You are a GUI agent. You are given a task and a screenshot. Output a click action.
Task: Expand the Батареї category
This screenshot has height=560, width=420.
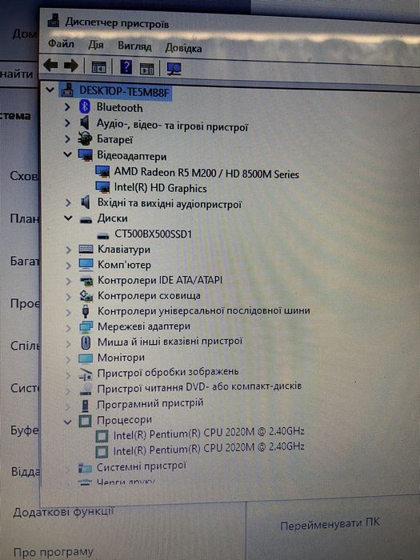(x=67, y=138)
